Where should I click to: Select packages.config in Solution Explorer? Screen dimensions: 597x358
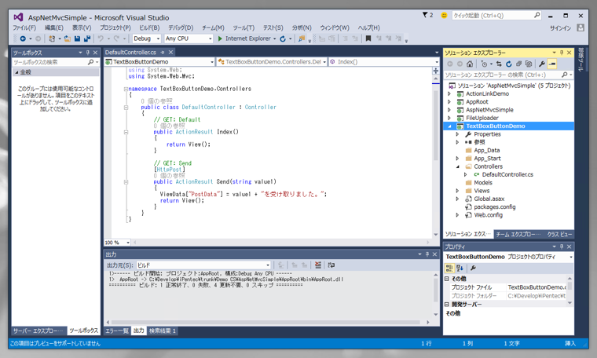pos(495,207)
